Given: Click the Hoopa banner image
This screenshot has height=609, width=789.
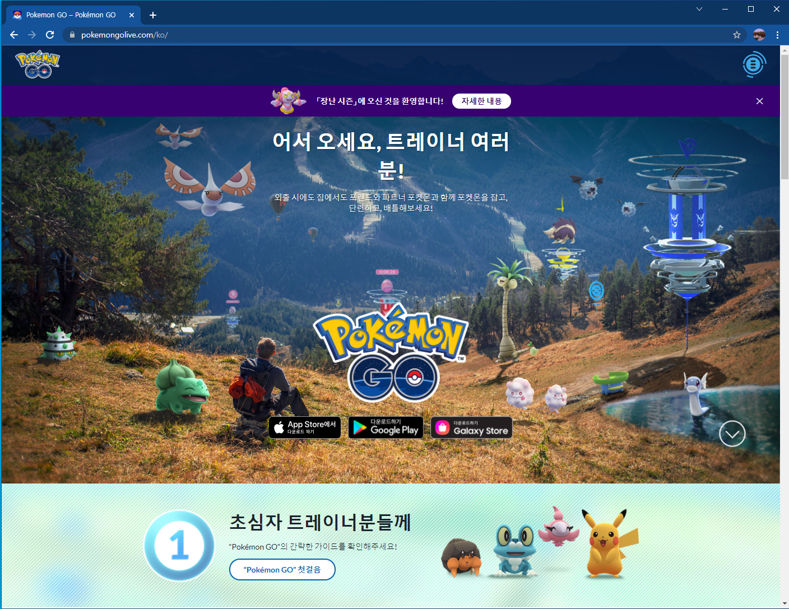Looking at the screenshot, I should (288, 100).
